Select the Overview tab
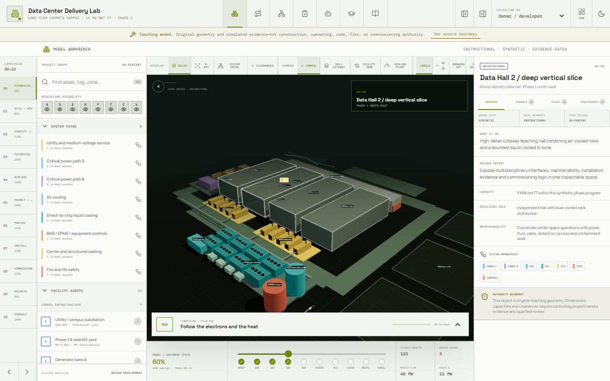Image resolution: width=610 pixels, height=381 pixels. click(x=491, y=102)
